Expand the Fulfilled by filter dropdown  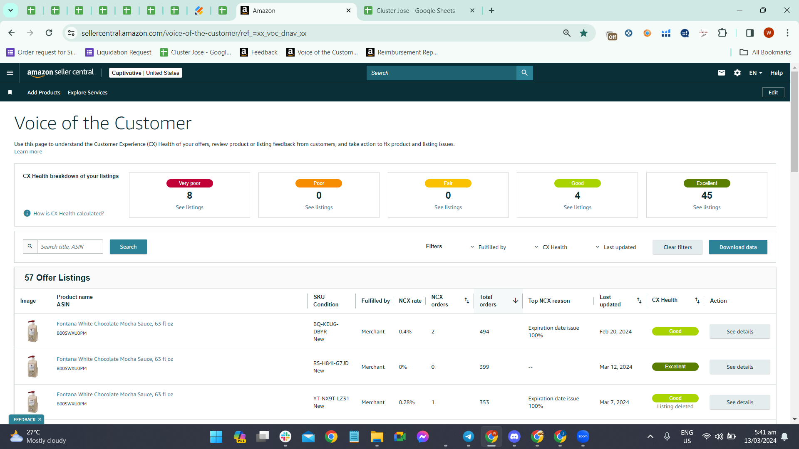pos(488,247)
